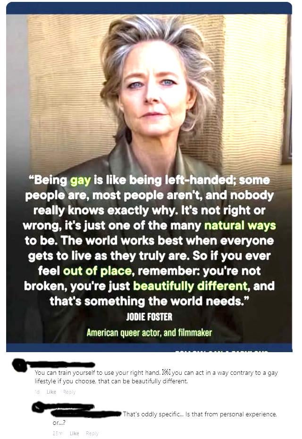Click the 'JODIE FOSTER' name caption
The image size is (302, 439).
(x=149, y=317)
